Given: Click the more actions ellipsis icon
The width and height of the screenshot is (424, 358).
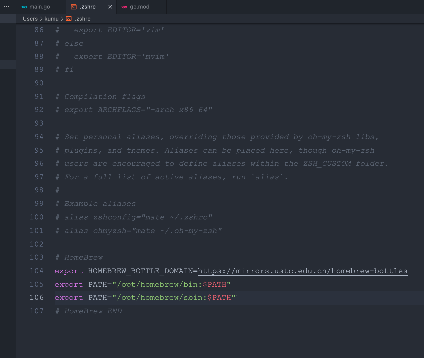Looking at the screenshot, I should [x=6, y=7].
